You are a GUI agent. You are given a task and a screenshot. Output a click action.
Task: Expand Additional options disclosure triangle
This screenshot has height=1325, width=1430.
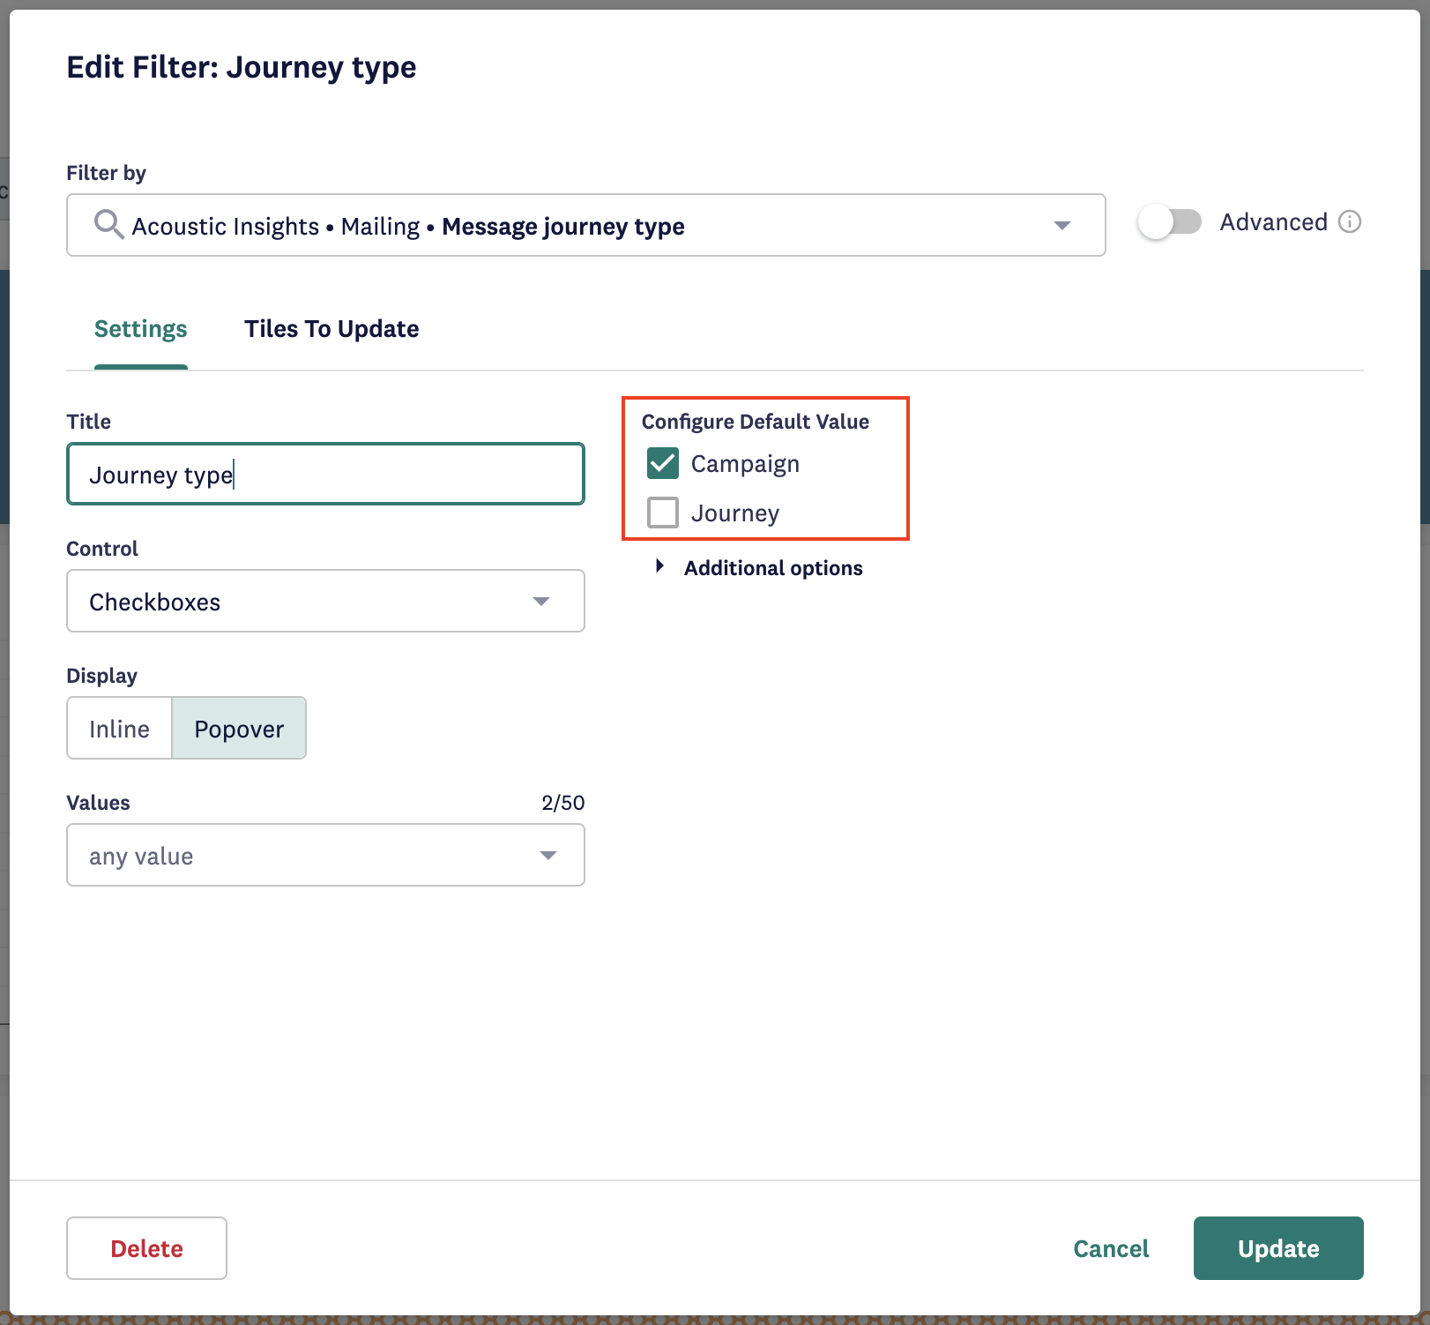click(659, 566)
